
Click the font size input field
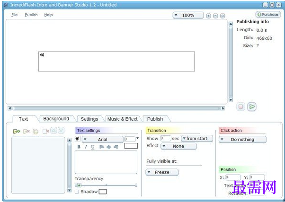pyautogui.click(x=130, y=139)
